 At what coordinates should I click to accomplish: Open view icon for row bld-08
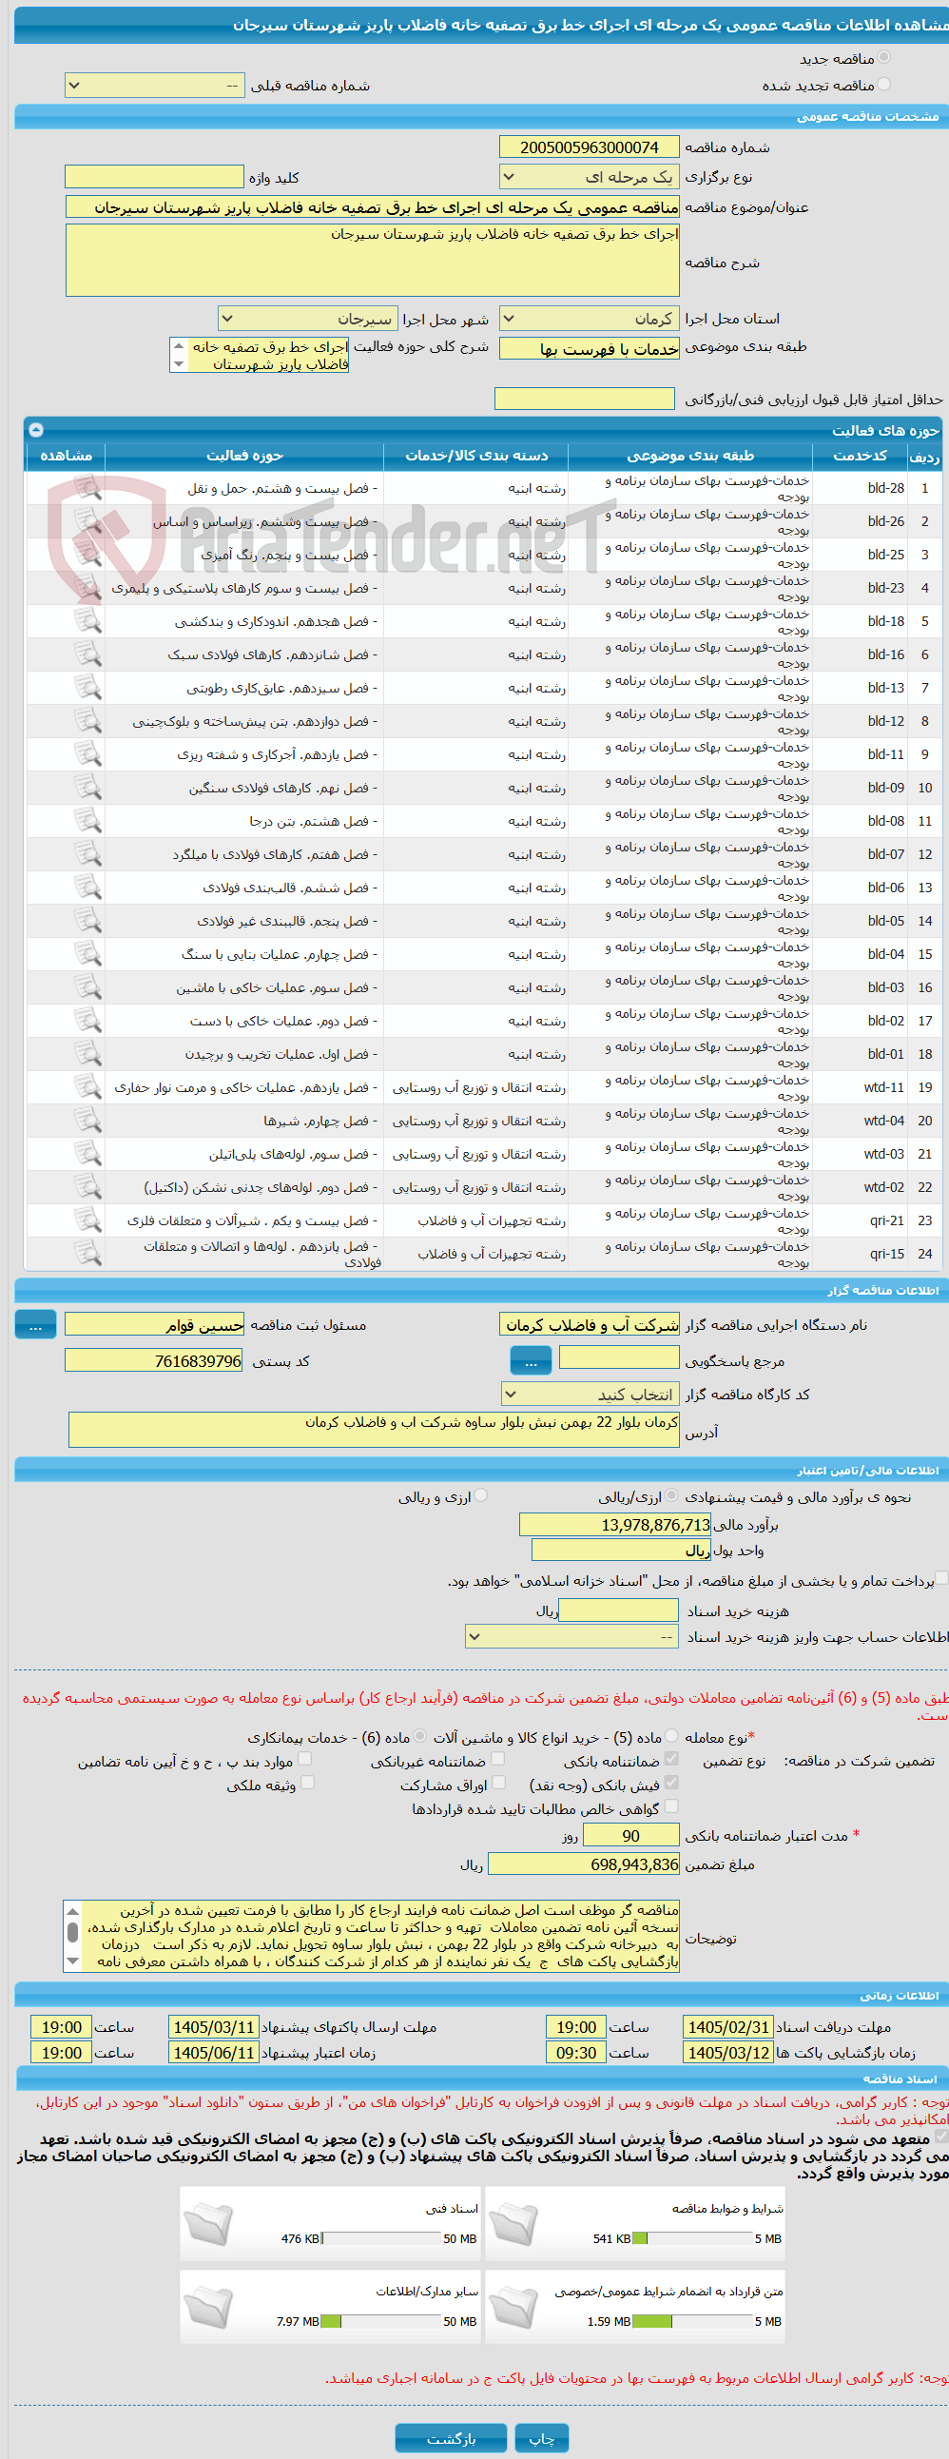(x=87, y=821)
